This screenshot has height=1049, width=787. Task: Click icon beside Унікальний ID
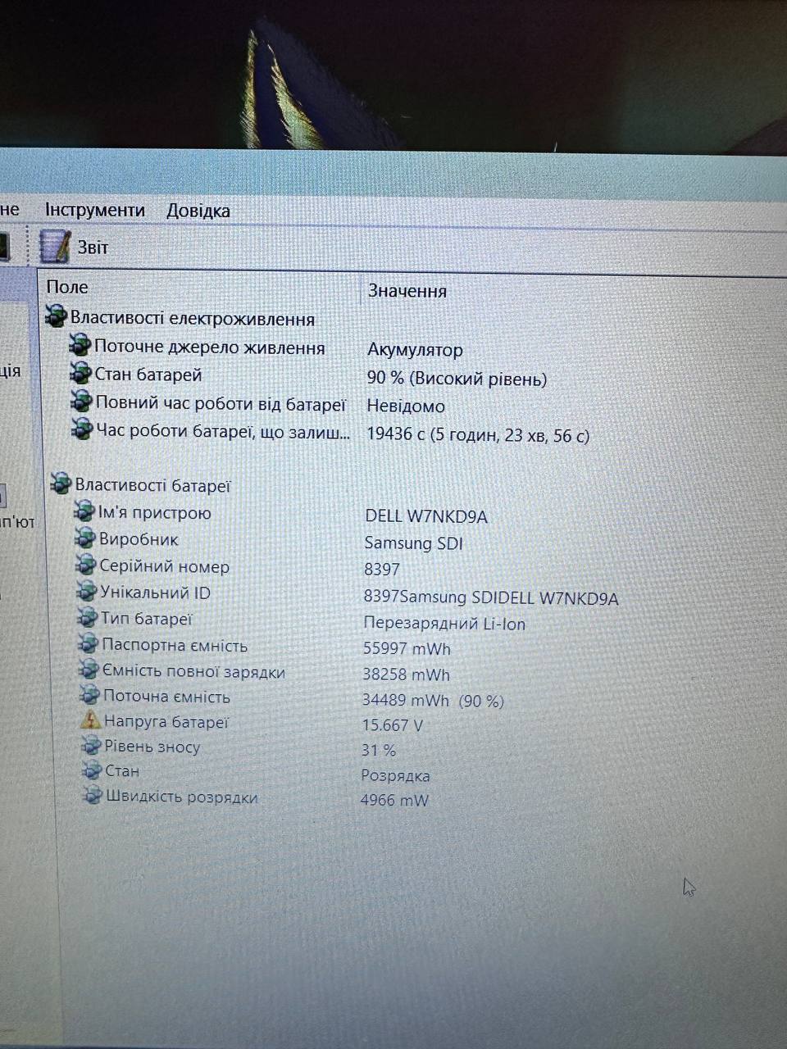[87, 591]
